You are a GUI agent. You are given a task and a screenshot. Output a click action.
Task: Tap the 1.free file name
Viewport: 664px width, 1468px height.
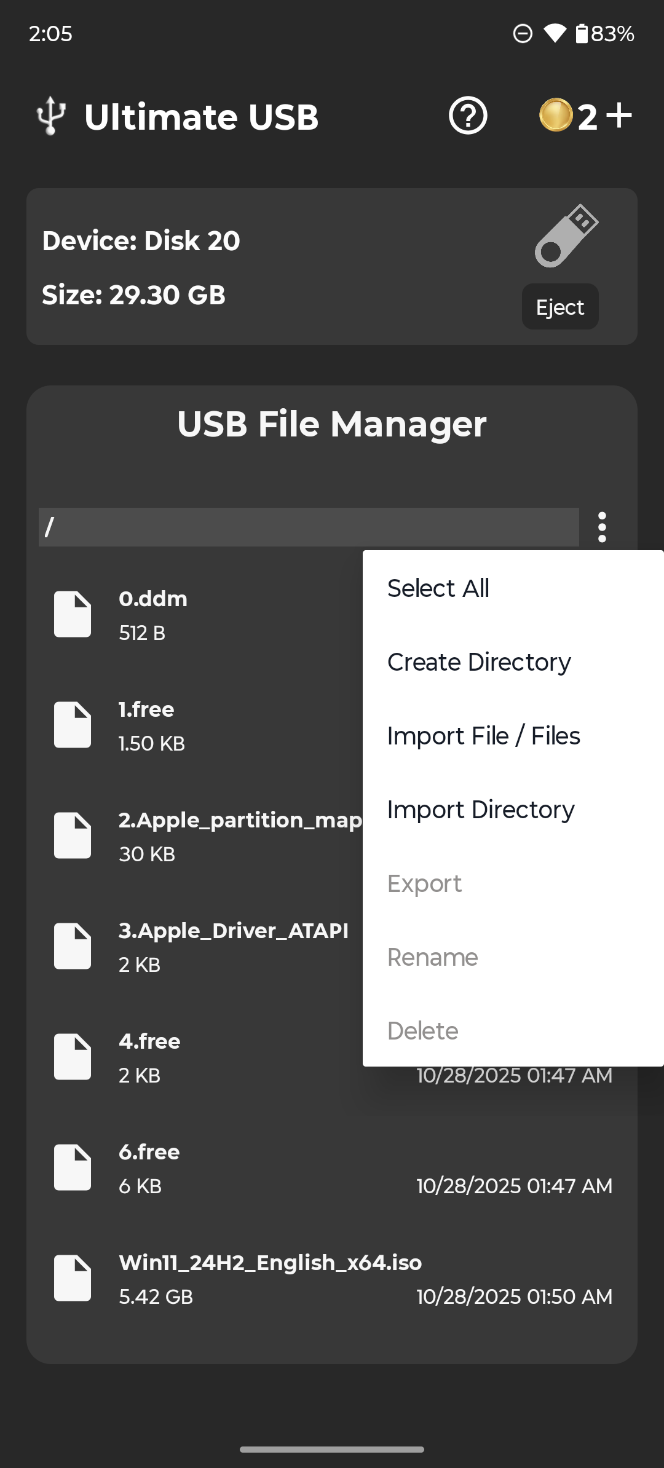tap(146, 709)
